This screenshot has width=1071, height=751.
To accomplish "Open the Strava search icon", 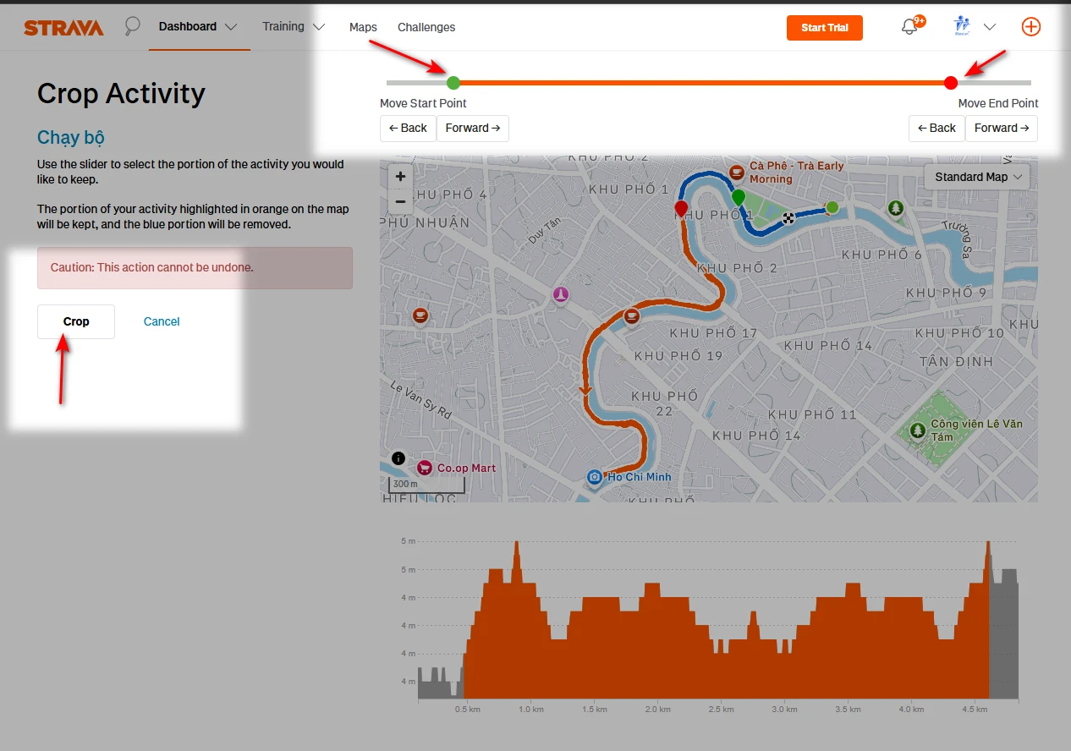I will click(132, 26).
